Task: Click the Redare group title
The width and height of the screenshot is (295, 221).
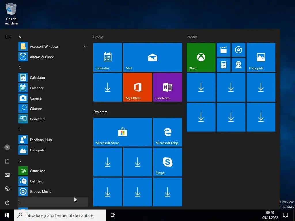Action: click(x=192, y=37)
